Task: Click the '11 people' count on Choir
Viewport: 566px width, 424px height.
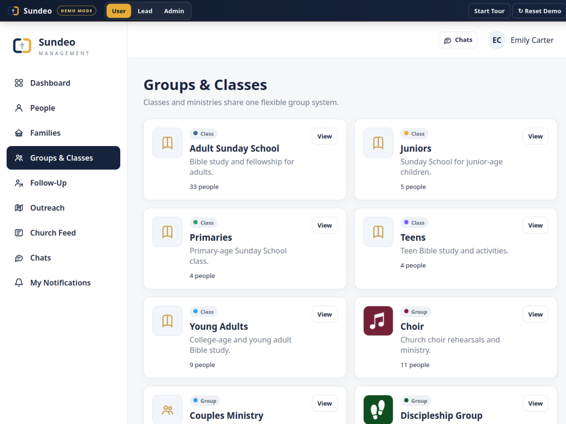Action: point(415,365)
